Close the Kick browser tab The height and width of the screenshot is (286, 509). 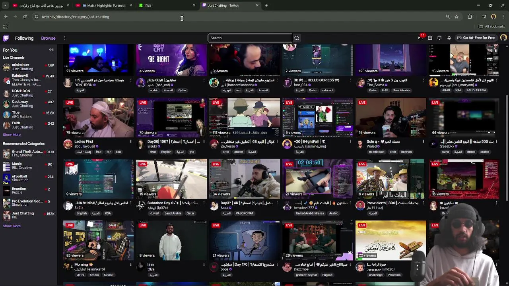pos(194,6)
